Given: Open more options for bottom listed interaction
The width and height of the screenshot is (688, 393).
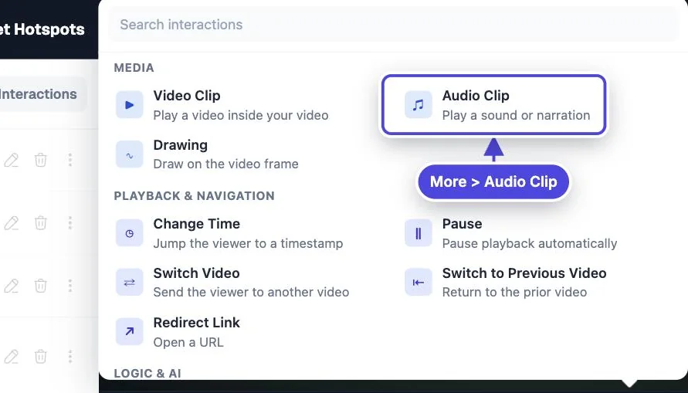Looking at the screenshot, I should tap(70, 357).
